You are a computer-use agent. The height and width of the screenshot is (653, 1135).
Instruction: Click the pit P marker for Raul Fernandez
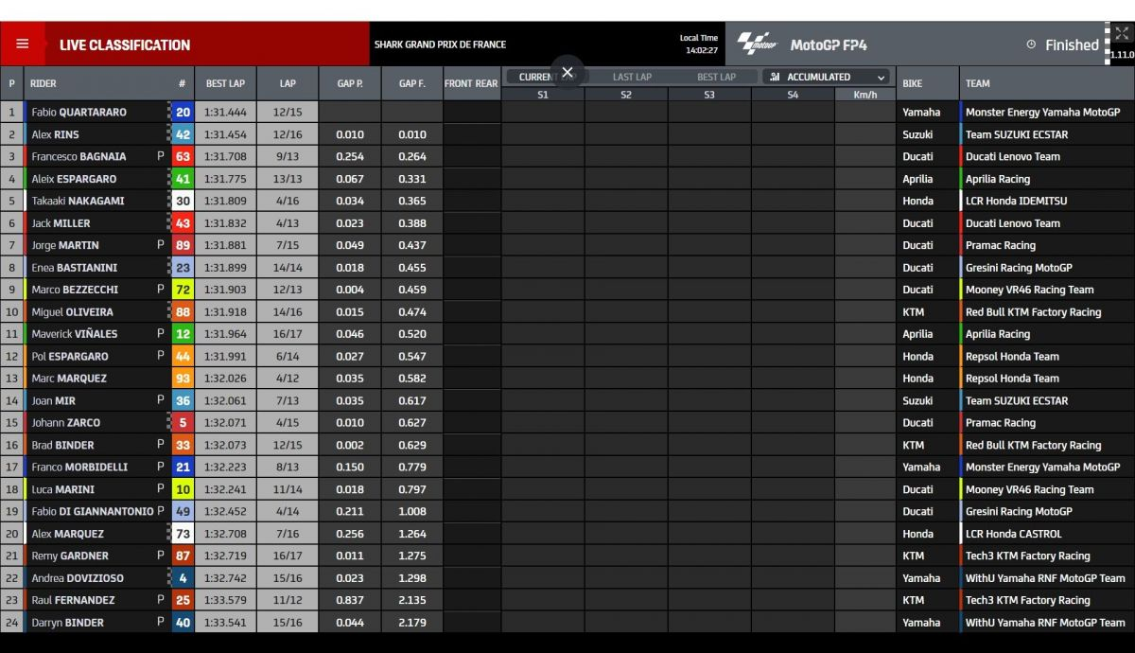click(161, 600)
